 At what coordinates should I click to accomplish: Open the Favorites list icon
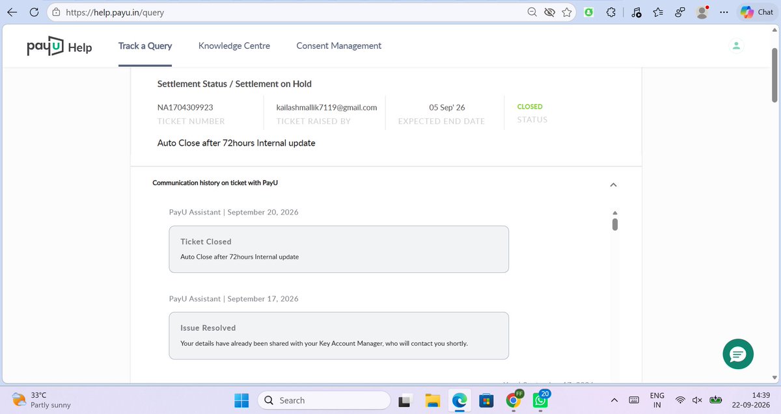(658, 12)
